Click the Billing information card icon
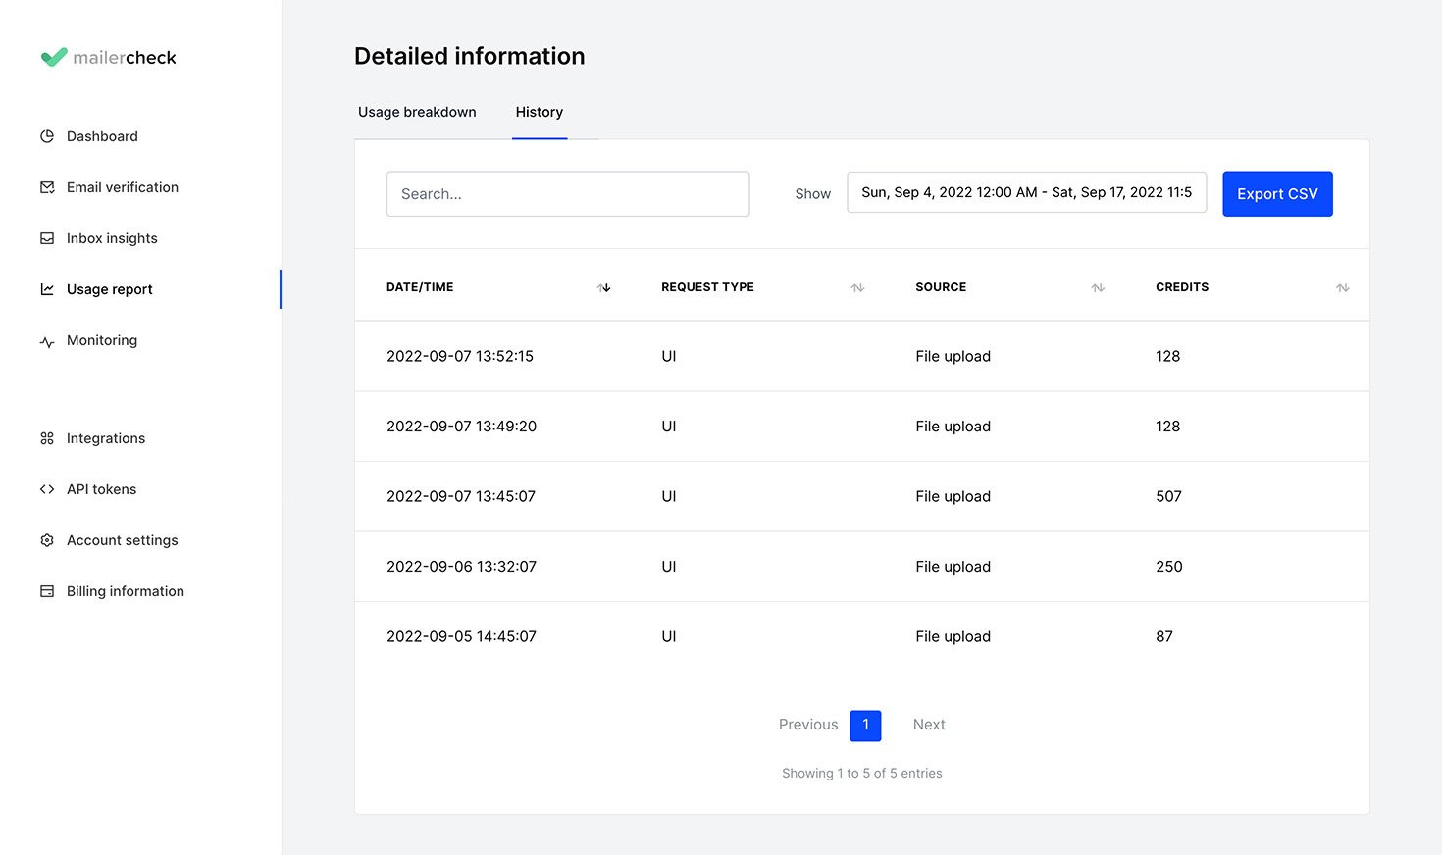Screen dimensions: 1442x855 tap(47, 591)
